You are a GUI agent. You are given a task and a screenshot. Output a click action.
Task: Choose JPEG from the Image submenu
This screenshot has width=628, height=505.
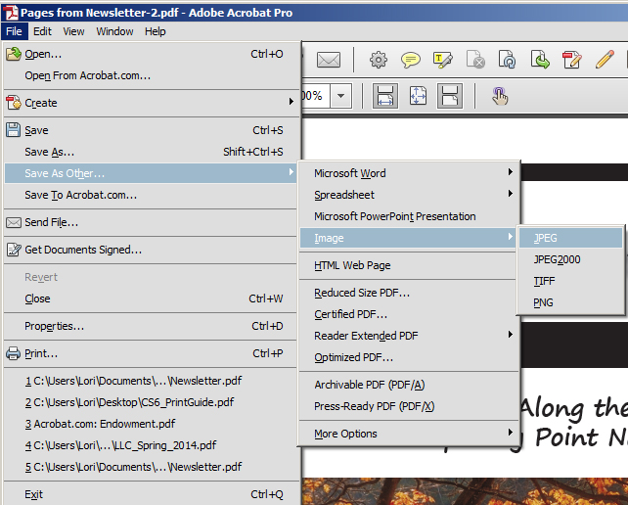[546, 238]
